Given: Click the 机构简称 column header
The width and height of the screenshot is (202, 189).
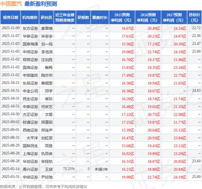Looking at the screenshot, I should 30,17.
